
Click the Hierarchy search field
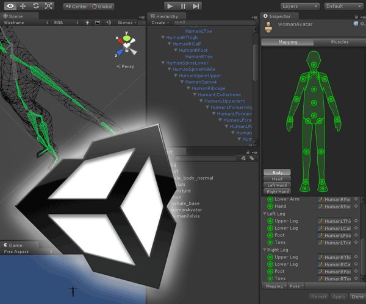tap(214, 23)
